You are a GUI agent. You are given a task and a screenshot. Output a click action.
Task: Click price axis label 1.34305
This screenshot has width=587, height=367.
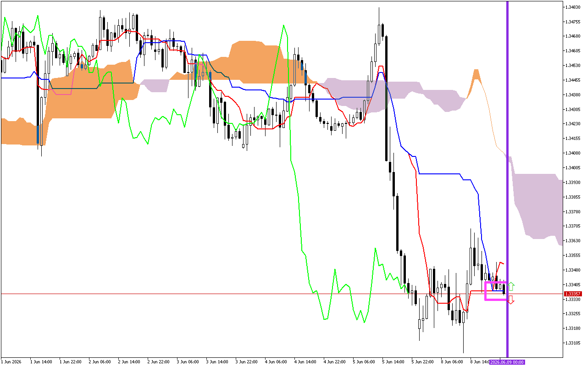(573, 109)
